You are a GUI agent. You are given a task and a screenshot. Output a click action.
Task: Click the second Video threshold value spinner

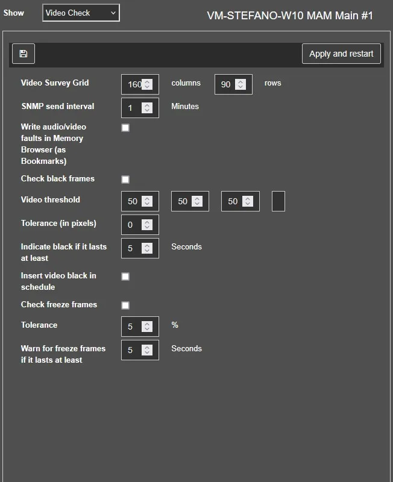coord(197,201)
